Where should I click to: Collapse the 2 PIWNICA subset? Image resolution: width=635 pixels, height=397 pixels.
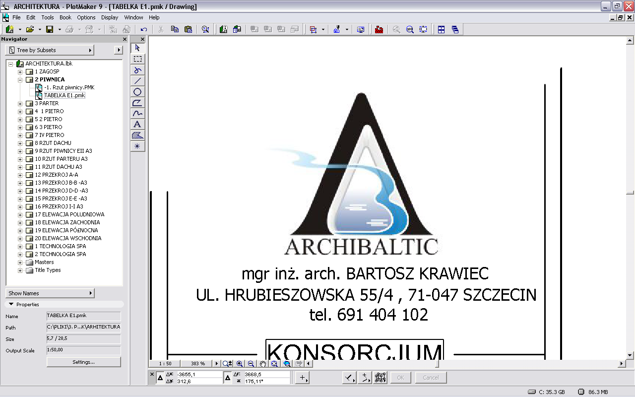(x=20, y=79)
